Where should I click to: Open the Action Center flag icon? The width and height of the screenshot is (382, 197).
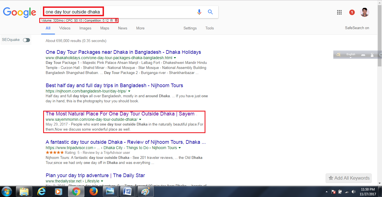[334, 192]
